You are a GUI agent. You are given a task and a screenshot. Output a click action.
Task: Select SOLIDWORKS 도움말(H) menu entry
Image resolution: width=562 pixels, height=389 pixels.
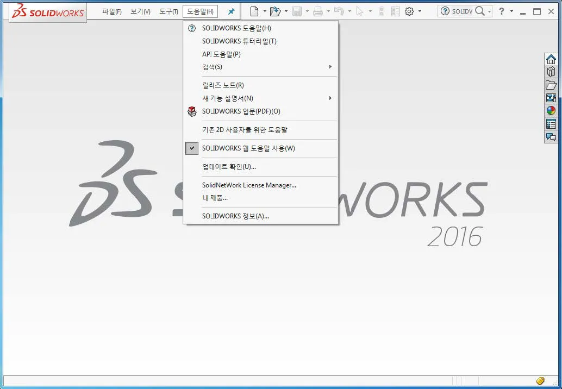tap(261, 28)
